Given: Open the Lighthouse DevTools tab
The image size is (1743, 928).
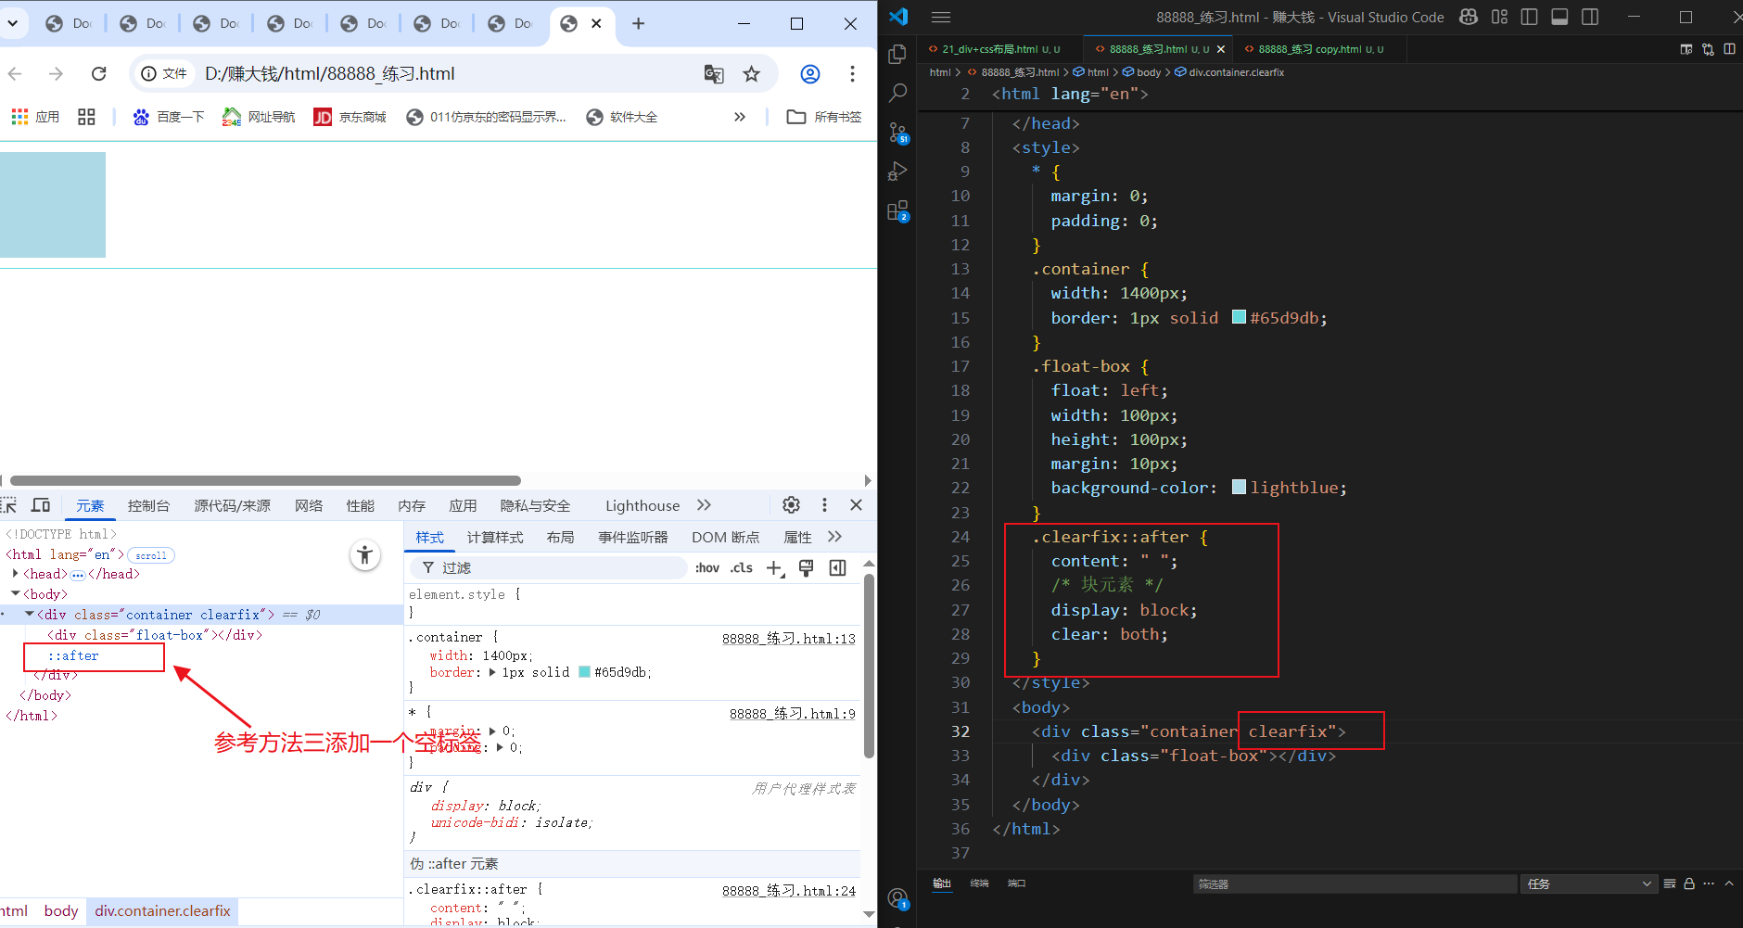Looking at the screenshot, I should [642, 505].
